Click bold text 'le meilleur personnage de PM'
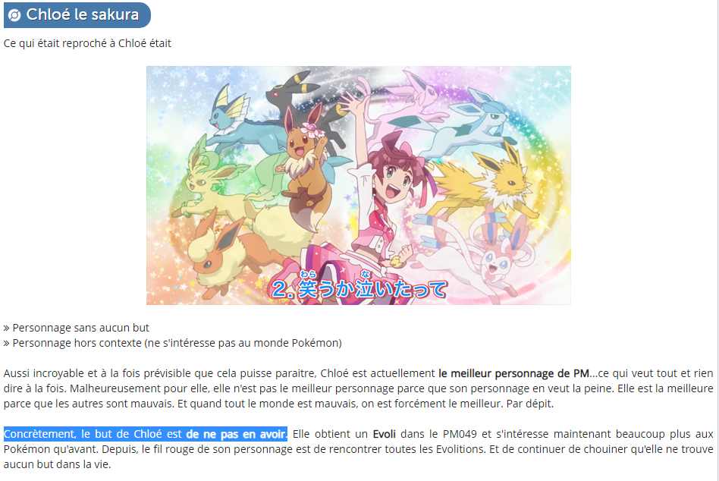This screenshot has height=481, width=719. 513,373
